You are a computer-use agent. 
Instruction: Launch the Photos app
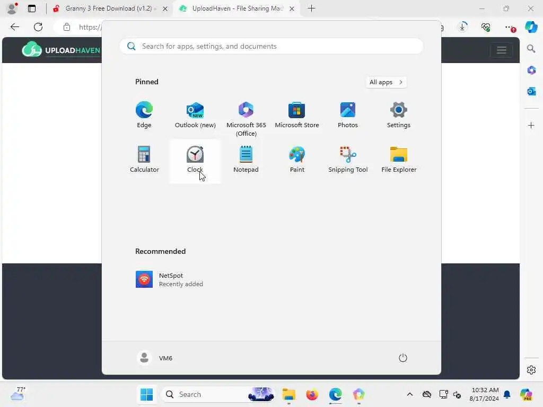[348, 115]
